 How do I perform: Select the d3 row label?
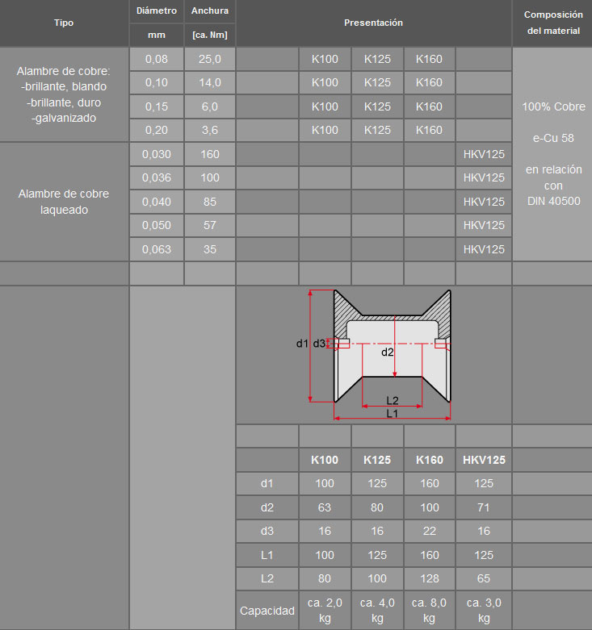click(x=267, y=531)
